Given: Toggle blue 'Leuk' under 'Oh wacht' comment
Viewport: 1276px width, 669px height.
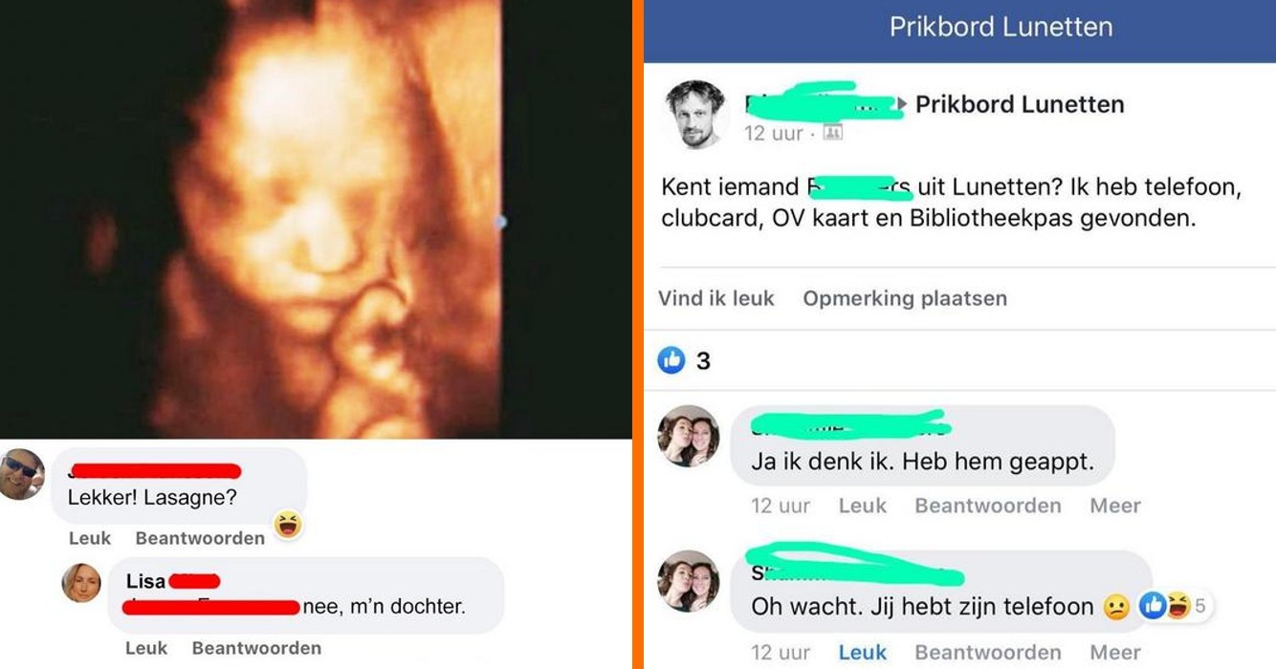Looking at the screenshot, I should point(863,653).
